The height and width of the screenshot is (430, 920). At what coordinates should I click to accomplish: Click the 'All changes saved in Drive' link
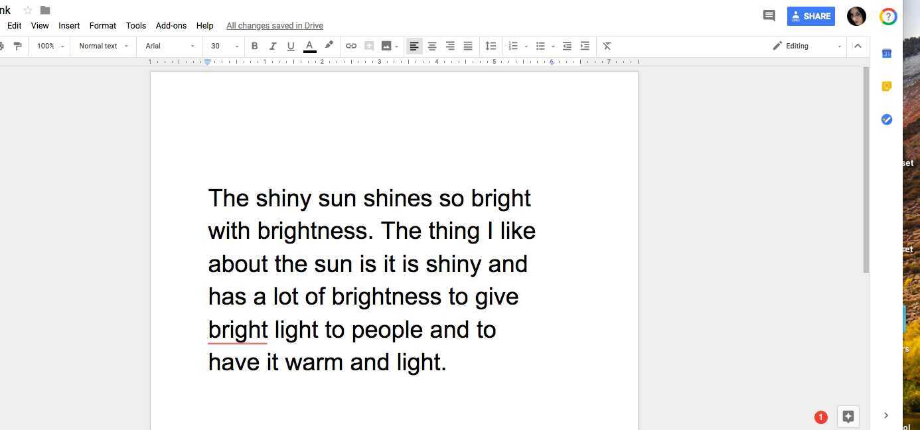tap(274, 25)
